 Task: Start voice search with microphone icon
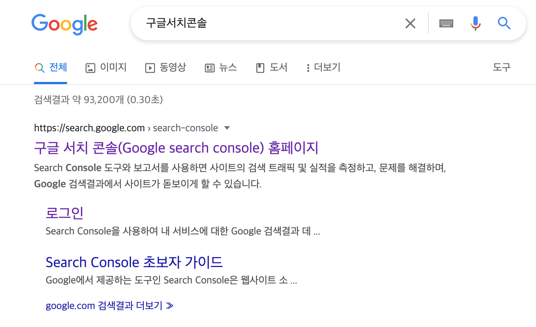(x=475, y=23)
